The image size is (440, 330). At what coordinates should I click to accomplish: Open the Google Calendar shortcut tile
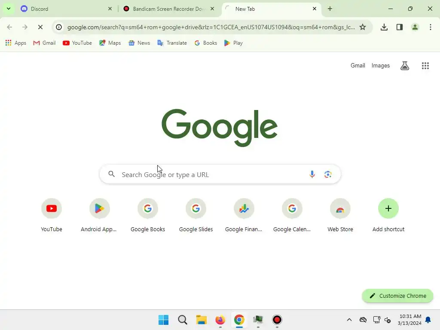pyautogui.click(x=292, y=216)
